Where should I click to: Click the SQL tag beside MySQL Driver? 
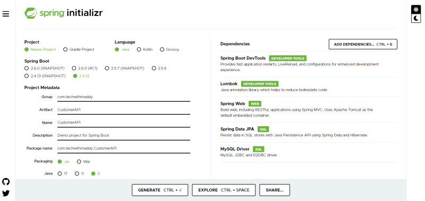[x=259, y=150]
